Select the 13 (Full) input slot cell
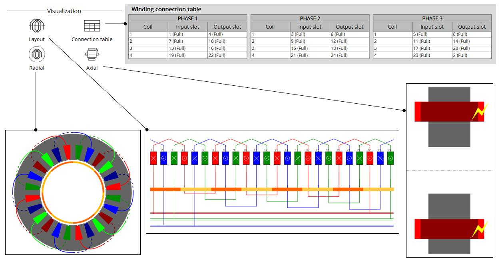The image size is (502, 262). pos(187,48)
